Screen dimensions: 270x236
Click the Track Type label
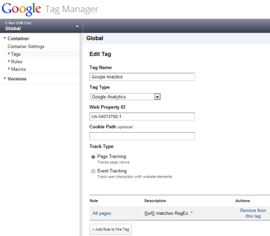102,147
